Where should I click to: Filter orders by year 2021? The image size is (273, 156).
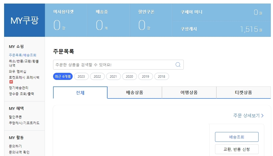(113, 76)
